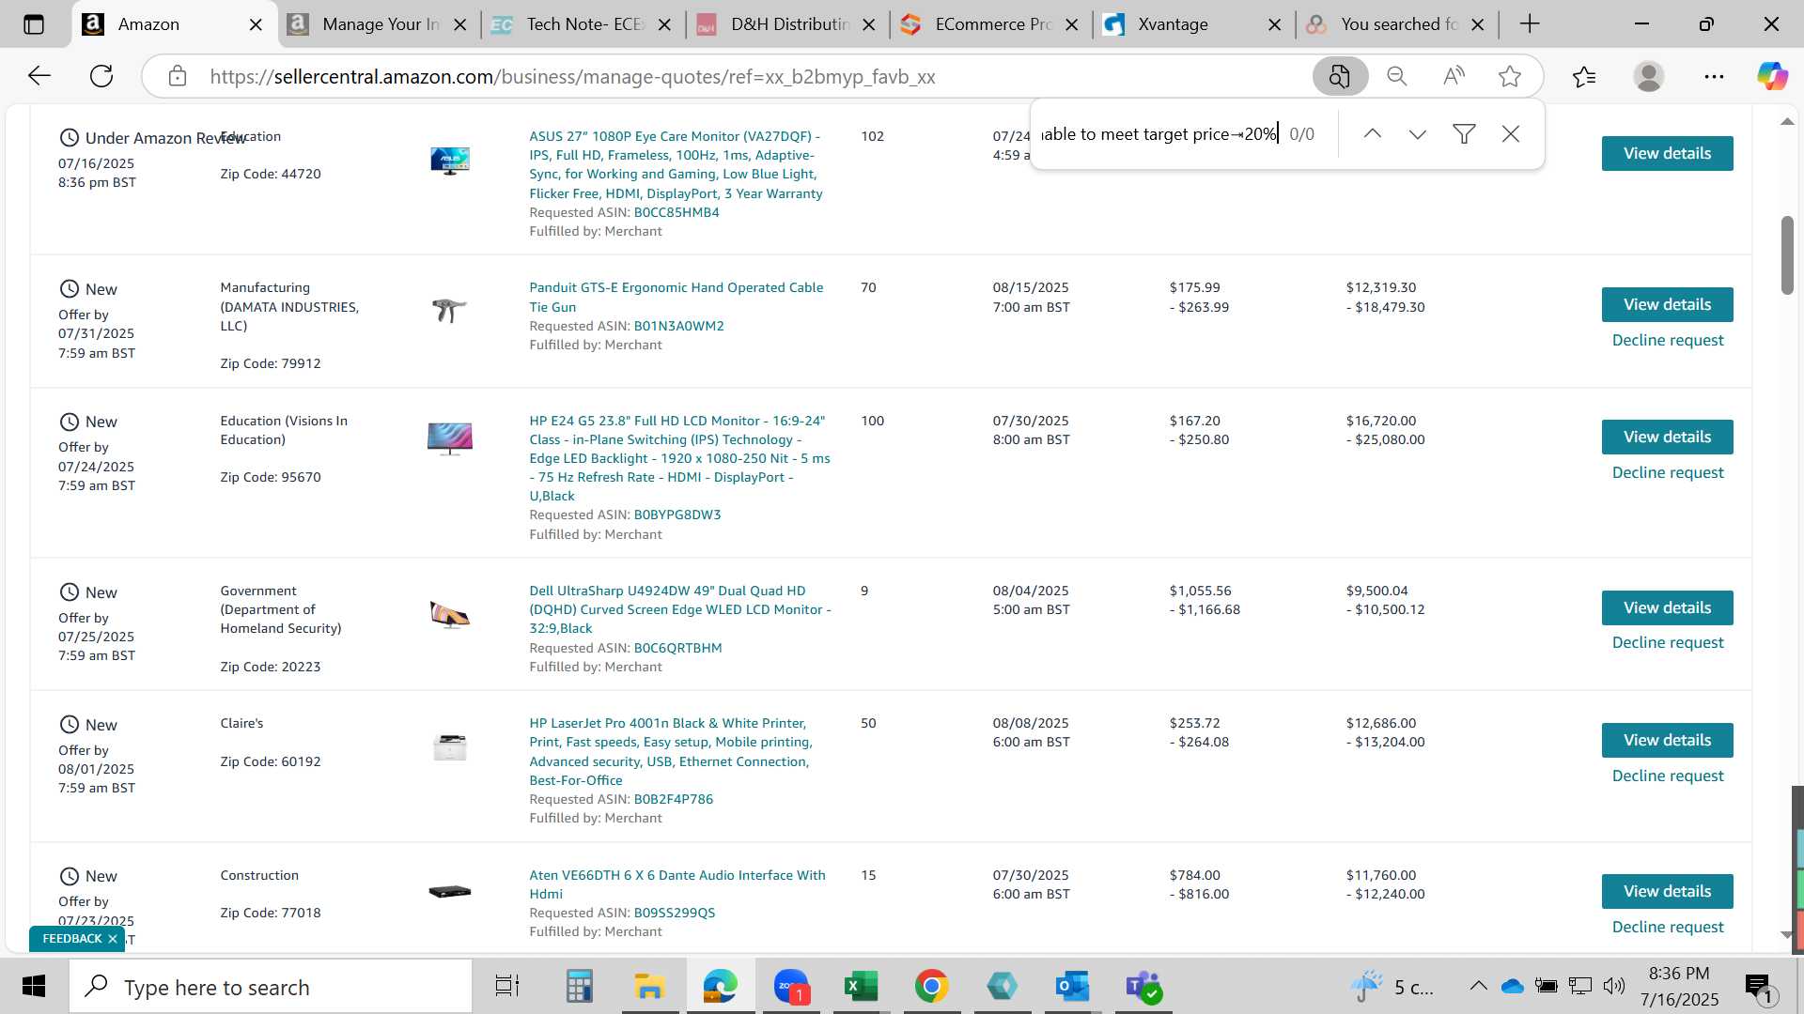
Task: View details for the ASUS monitor quote
Action: pyautogui.click(x=1667, y=153)
